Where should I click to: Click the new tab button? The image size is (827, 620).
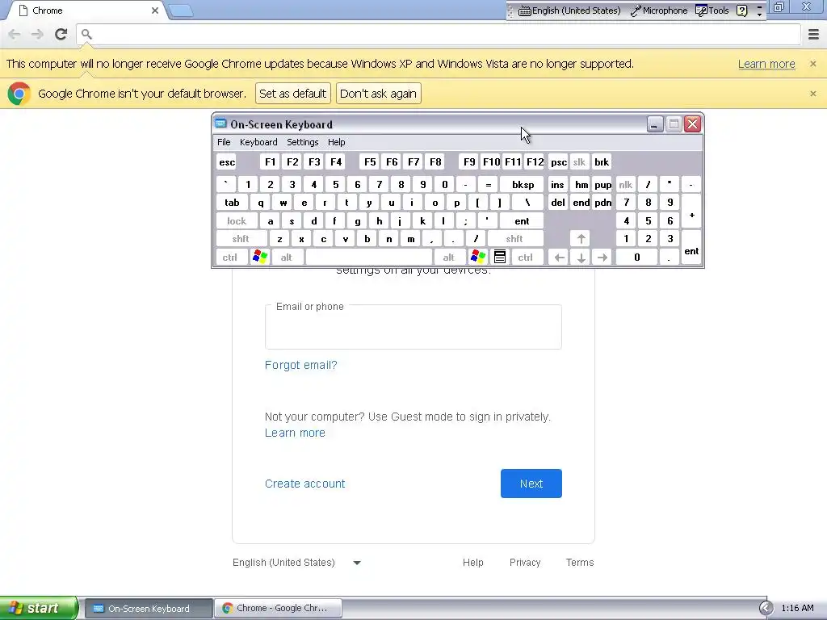(x=181, y=10)
